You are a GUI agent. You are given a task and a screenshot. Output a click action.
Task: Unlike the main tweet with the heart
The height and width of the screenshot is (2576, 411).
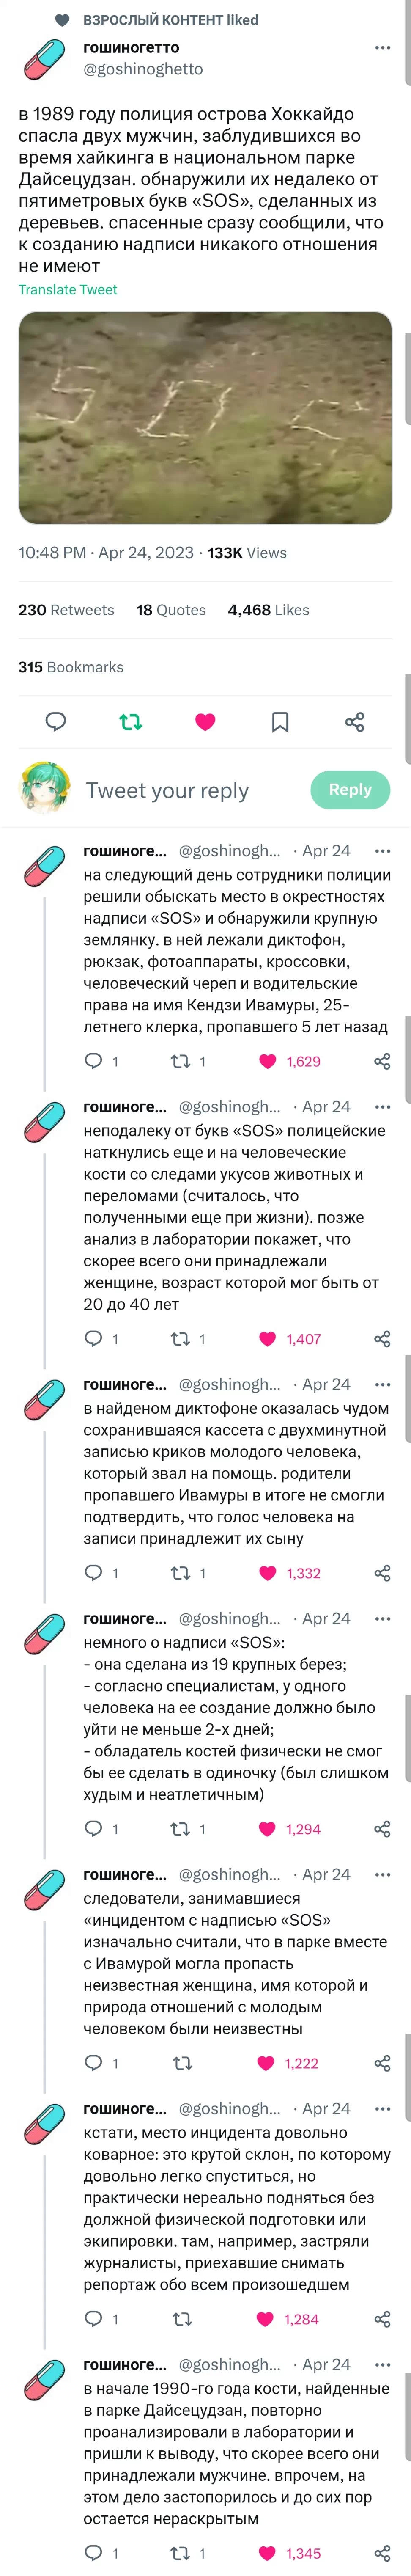pos(205,721)
